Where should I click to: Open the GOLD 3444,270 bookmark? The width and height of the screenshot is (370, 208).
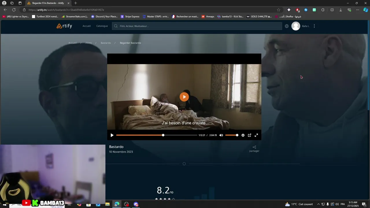point(259,16)
